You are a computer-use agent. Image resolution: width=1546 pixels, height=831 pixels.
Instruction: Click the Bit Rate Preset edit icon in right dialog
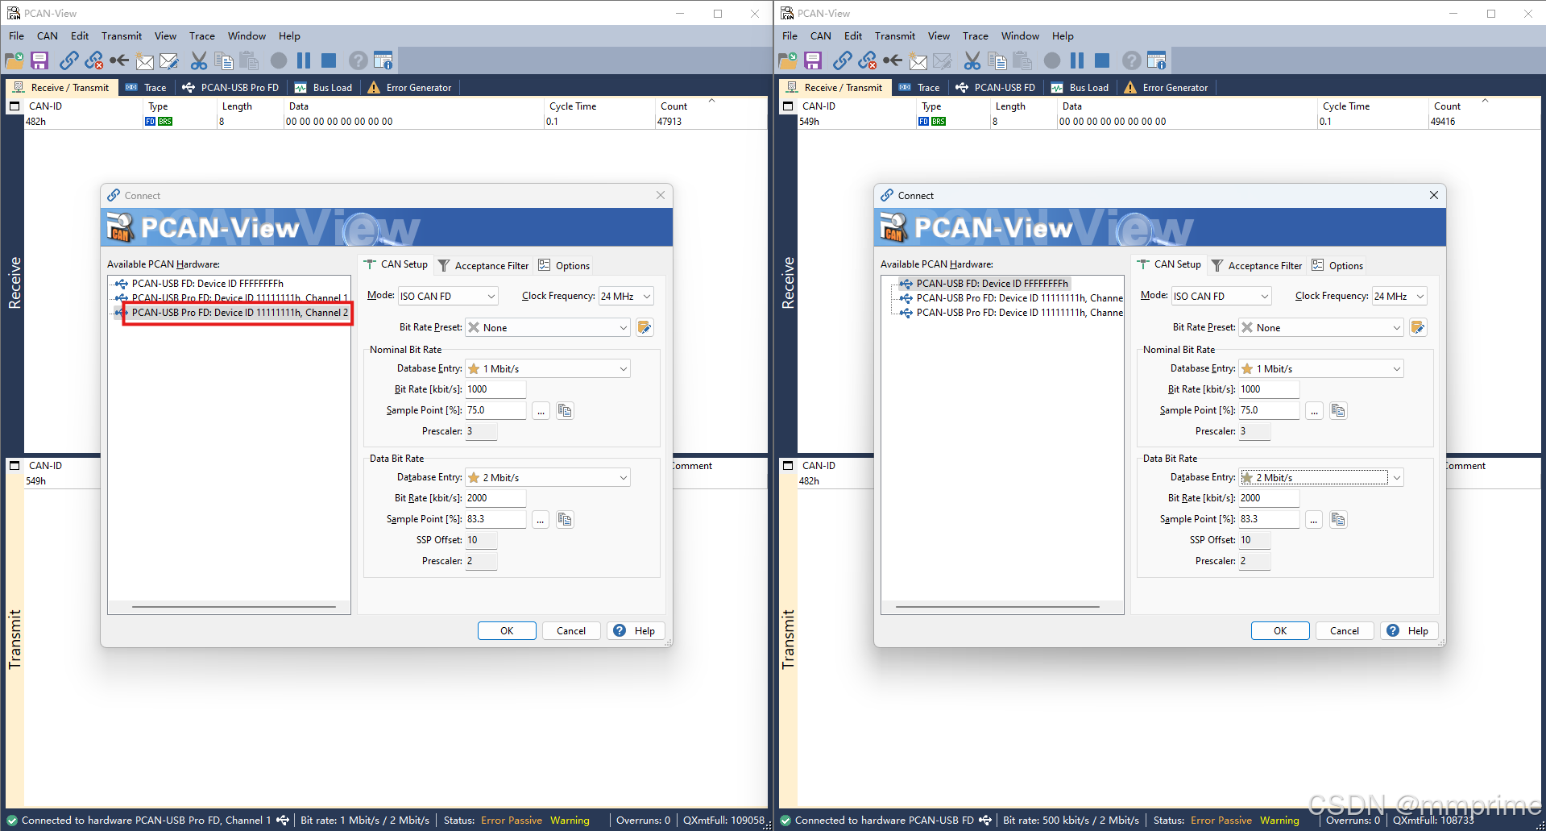(1418, 327)
